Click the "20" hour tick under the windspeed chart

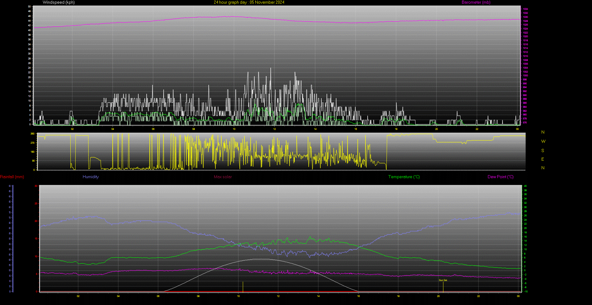(436, 129)
